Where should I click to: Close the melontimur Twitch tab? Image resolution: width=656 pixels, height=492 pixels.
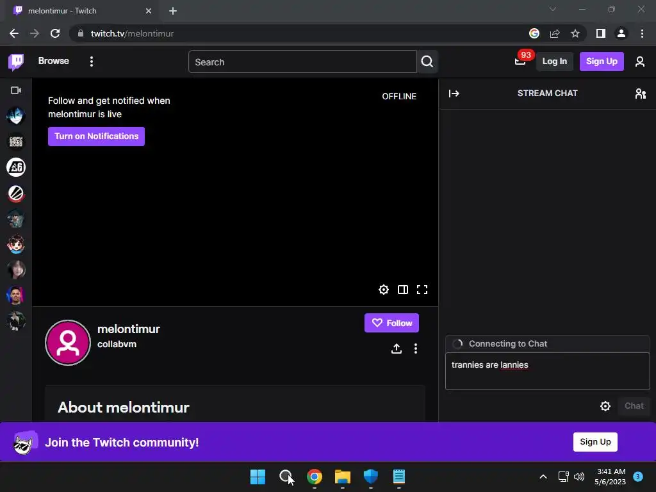point(148,11)
